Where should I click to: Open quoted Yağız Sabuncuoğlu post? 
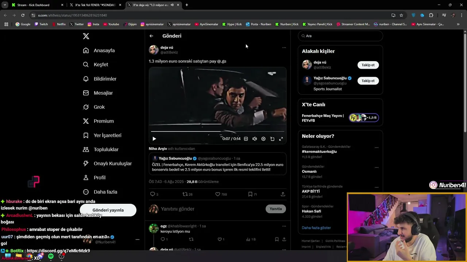217,164
